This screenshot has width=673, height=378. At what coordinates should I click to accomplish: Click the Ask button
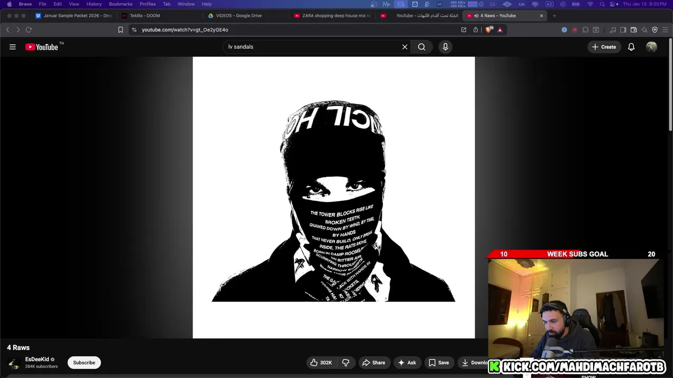click(x=407, y=363)
